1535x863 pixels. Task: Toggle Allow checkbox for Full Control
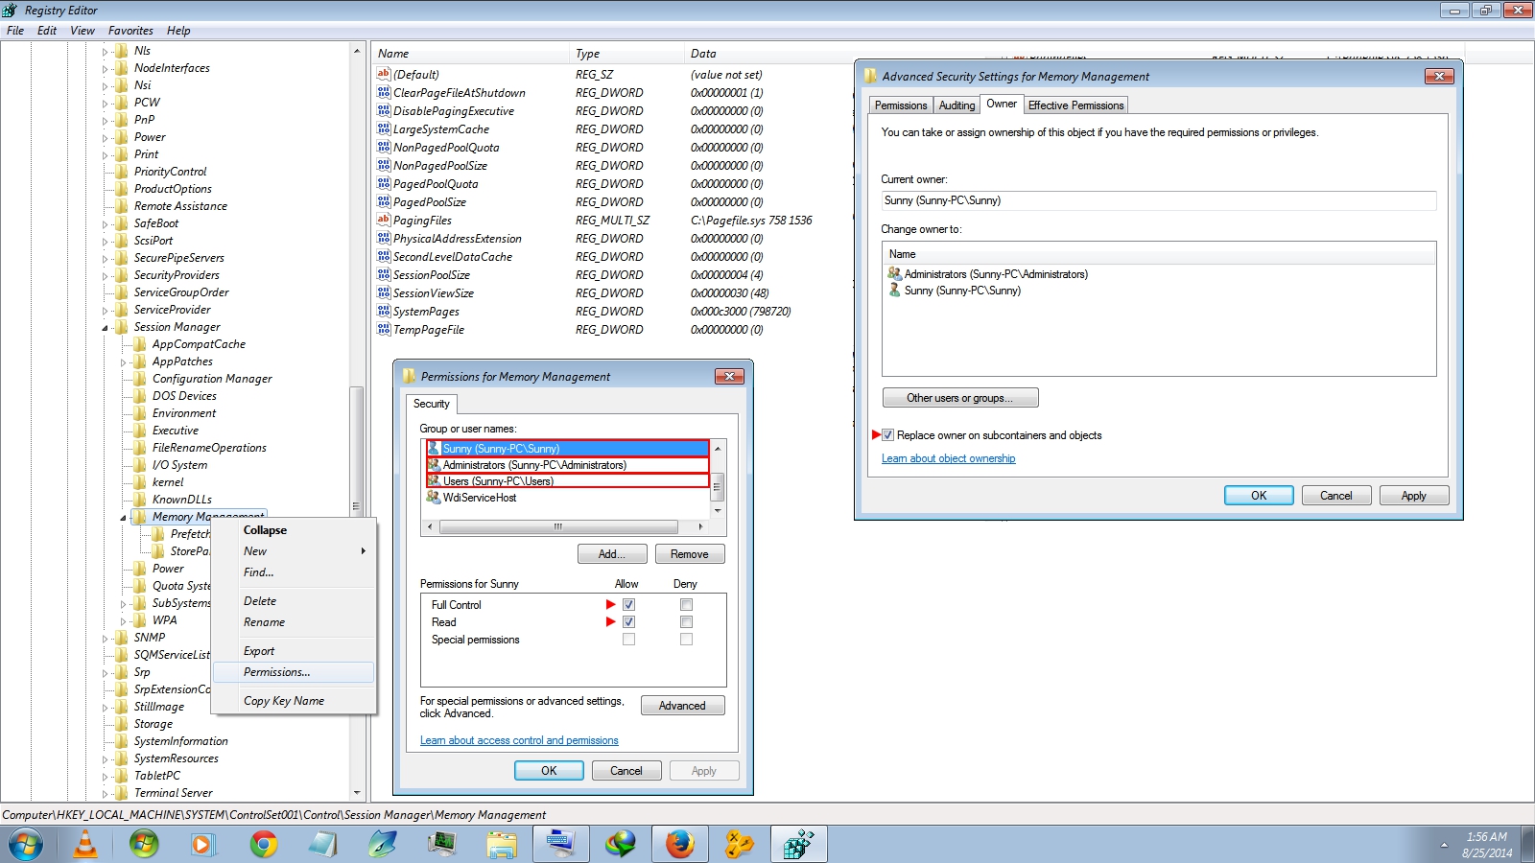(628, 605)
